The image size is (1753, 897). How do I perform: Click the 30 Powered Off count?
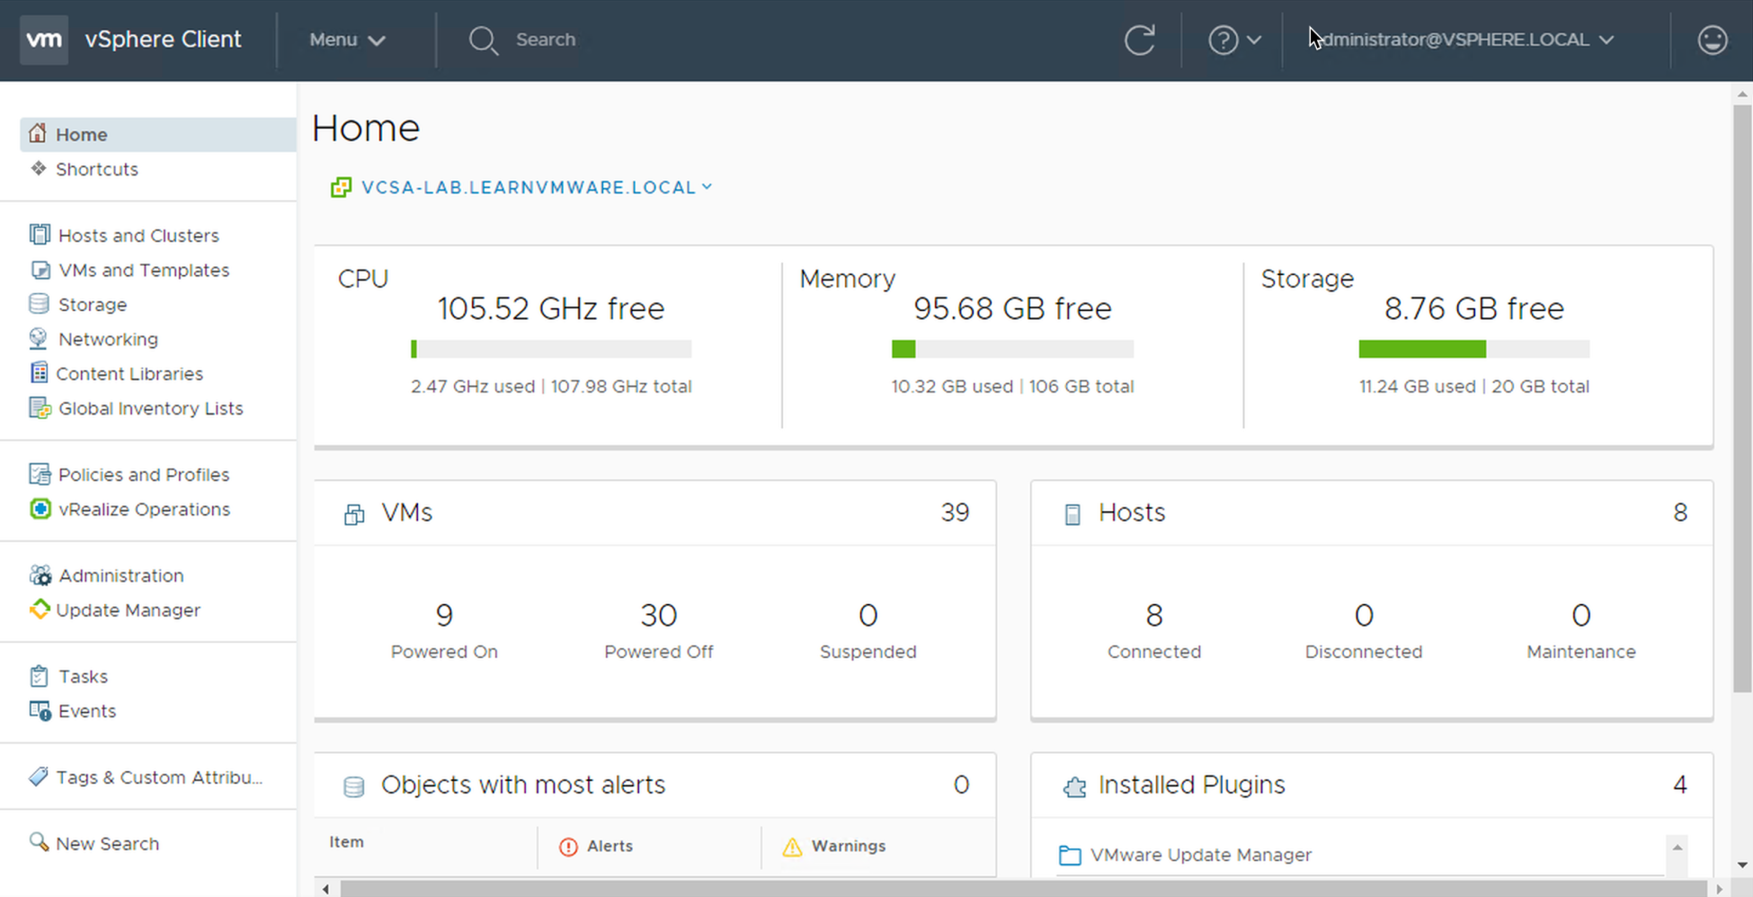tap(658, 616)
